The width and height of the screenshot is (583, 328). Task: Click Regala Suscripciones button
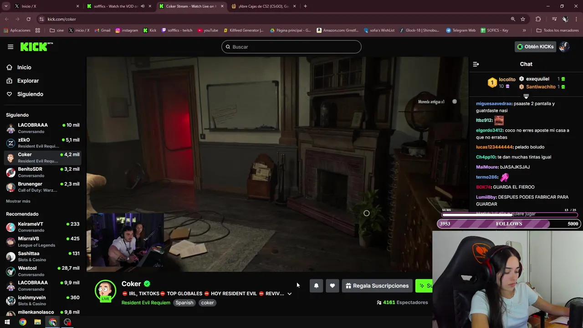[377, 286]
